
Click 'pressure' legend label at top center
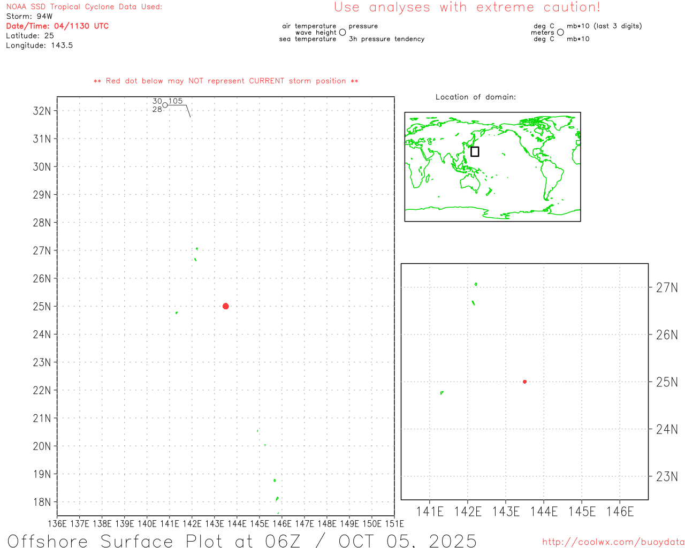[363, 26]
